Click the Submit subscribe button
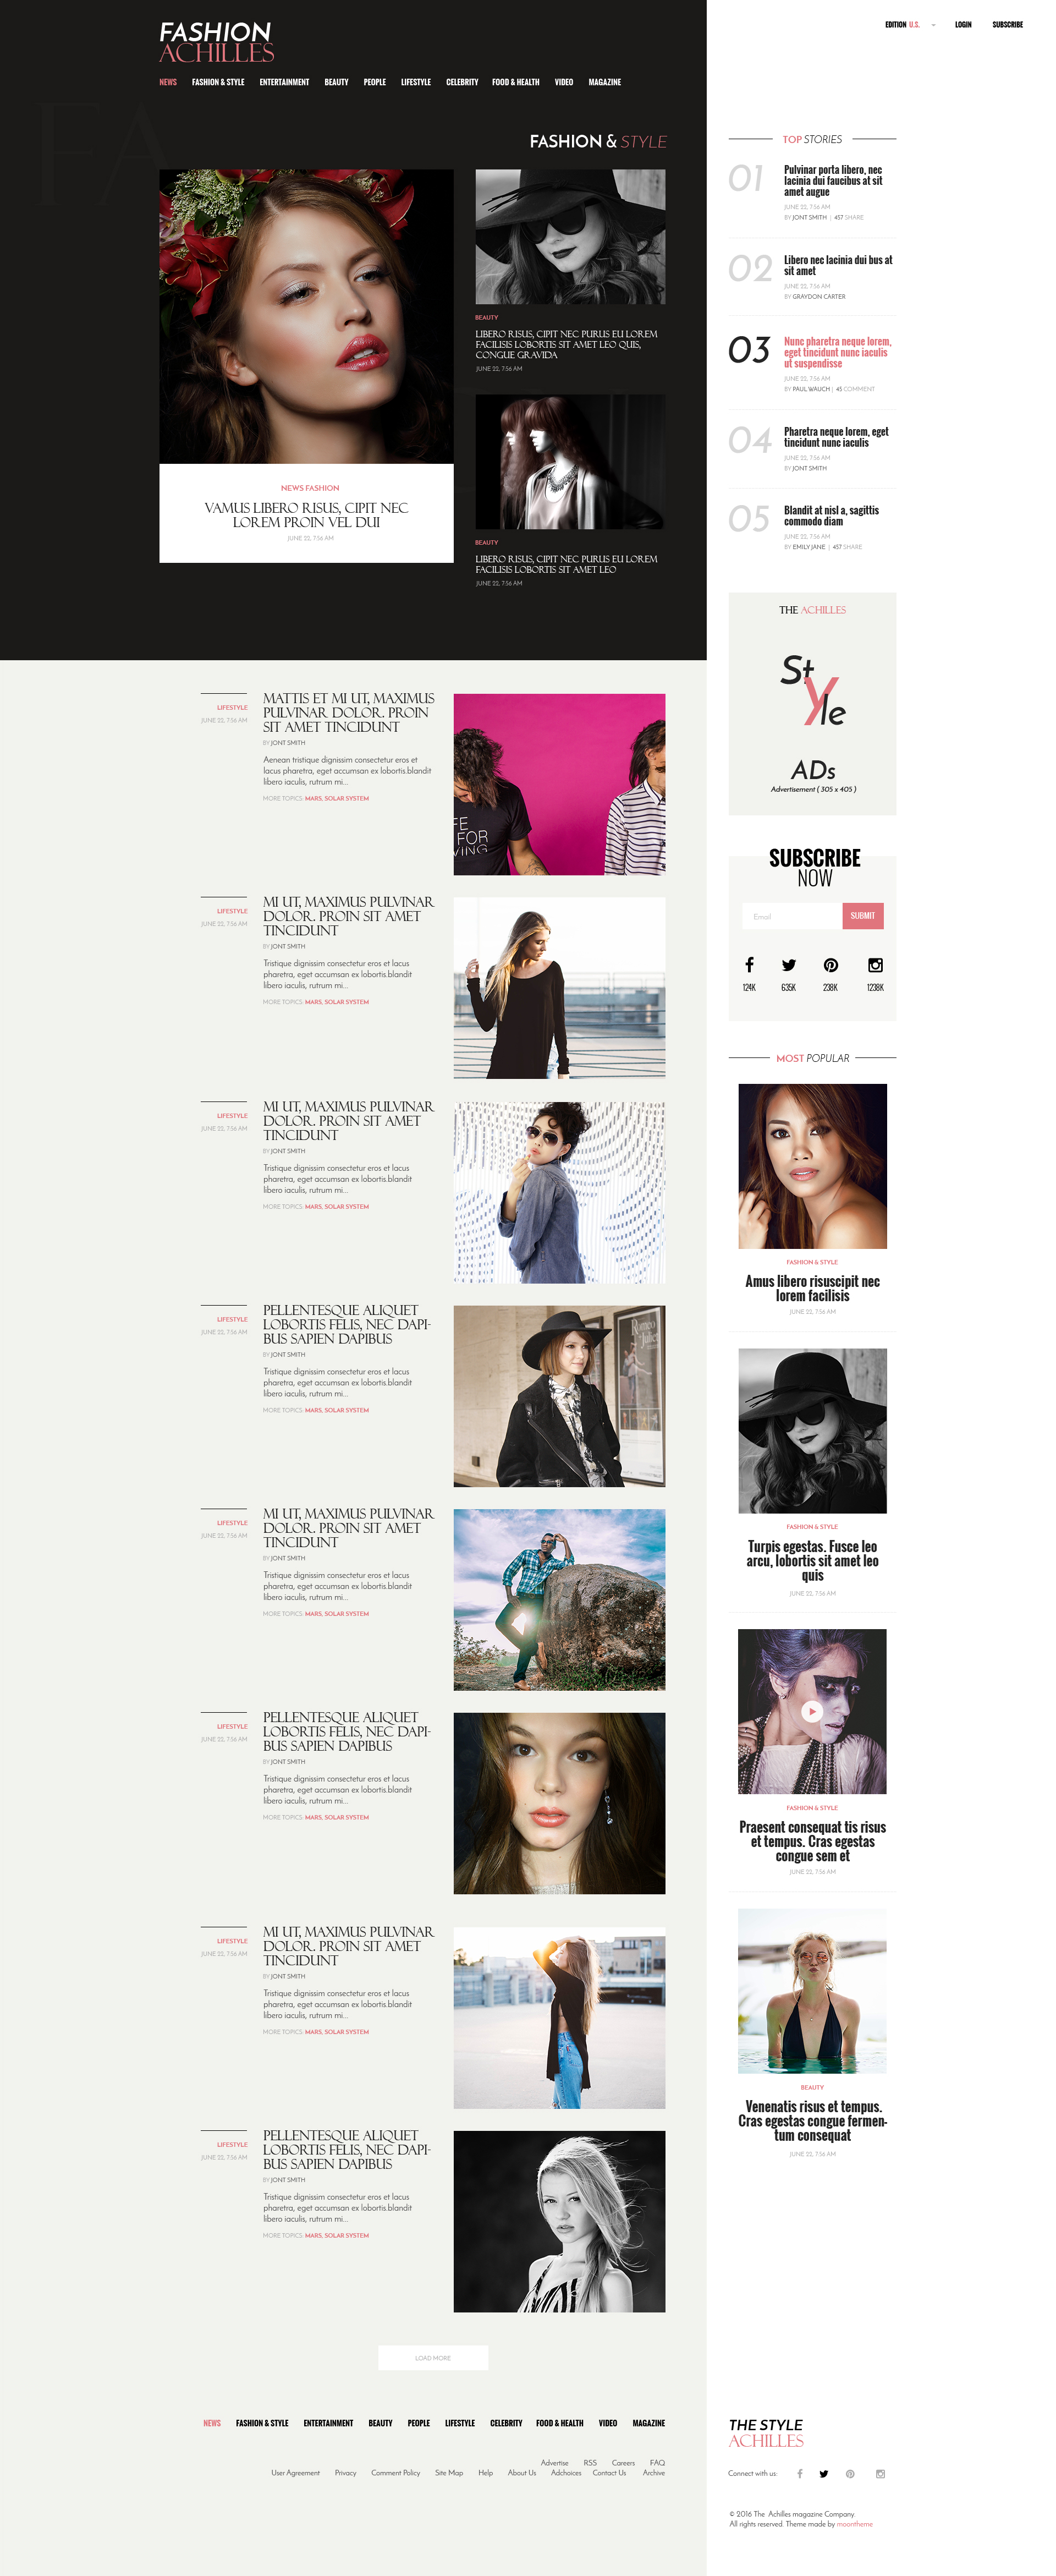 (862, 916)
